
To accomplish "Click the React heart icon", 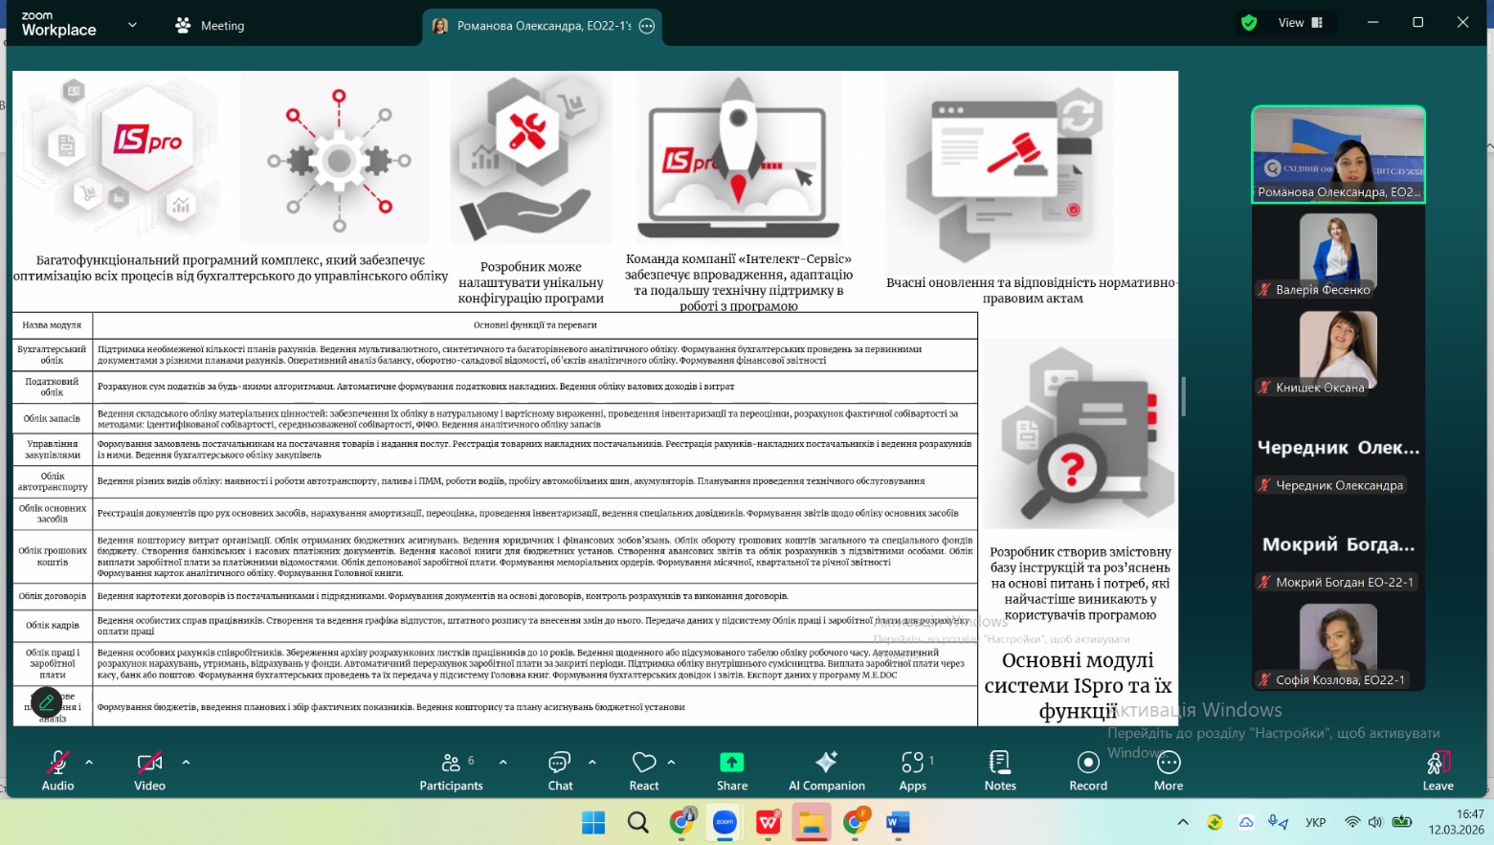I will click(644, 770).
